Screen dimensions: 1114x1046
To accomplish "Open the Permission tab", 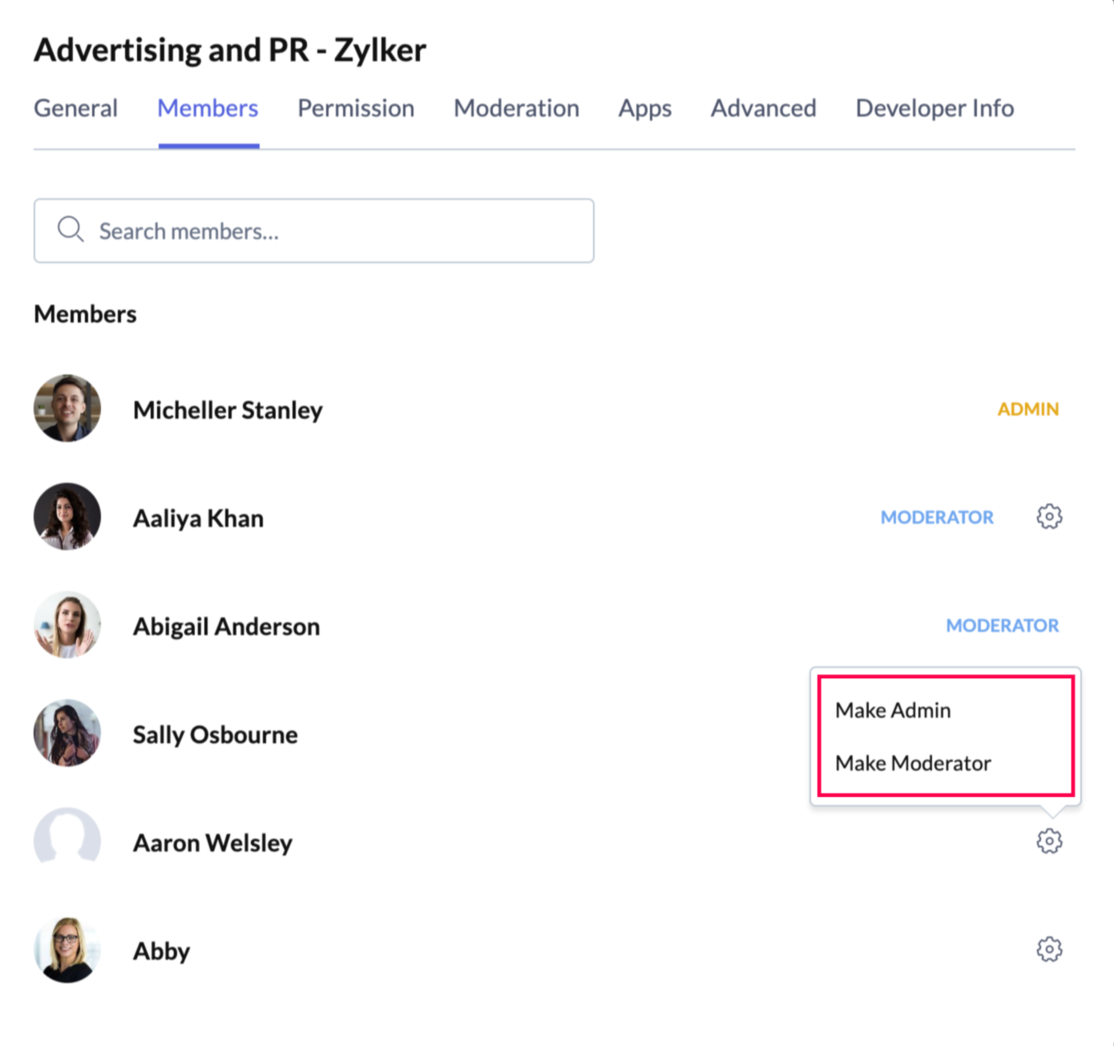I will pos(356,108).
